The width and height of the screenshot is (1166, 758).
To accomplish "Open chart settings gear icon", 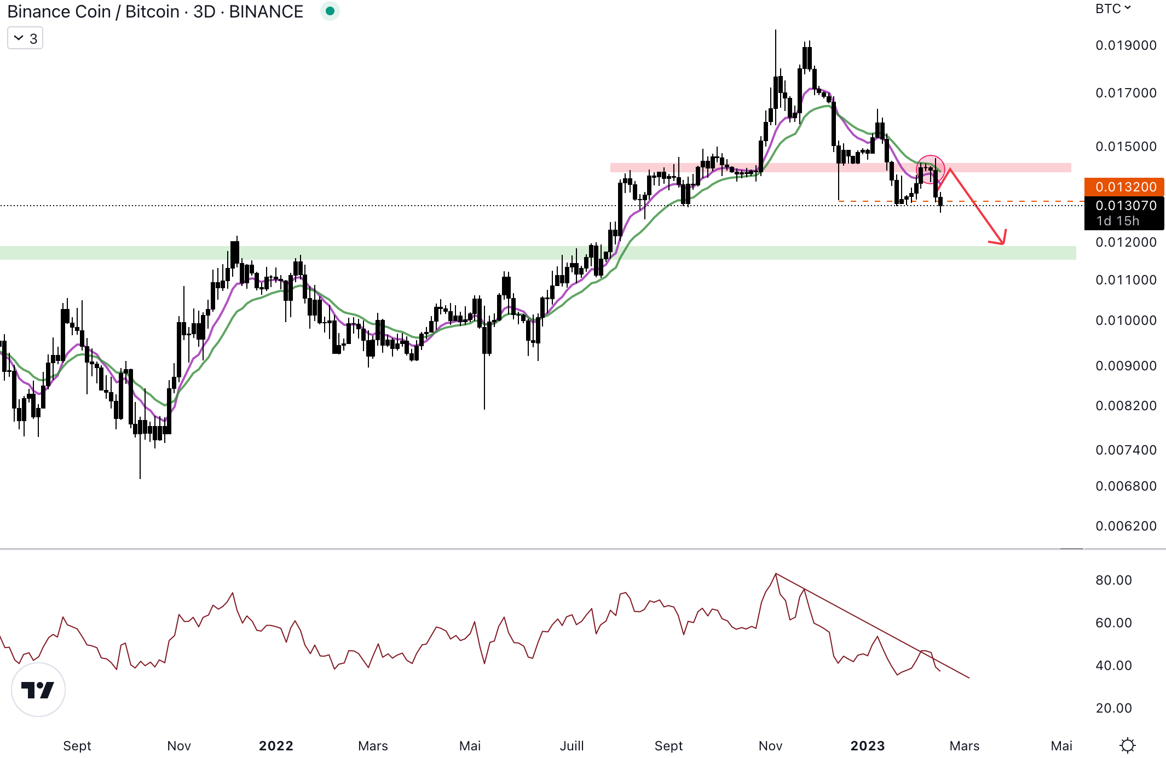I will coord(1127,745).
